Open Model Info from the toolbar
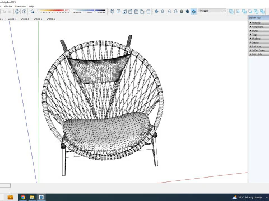269x201 pixels. click(x=24, y=12)
